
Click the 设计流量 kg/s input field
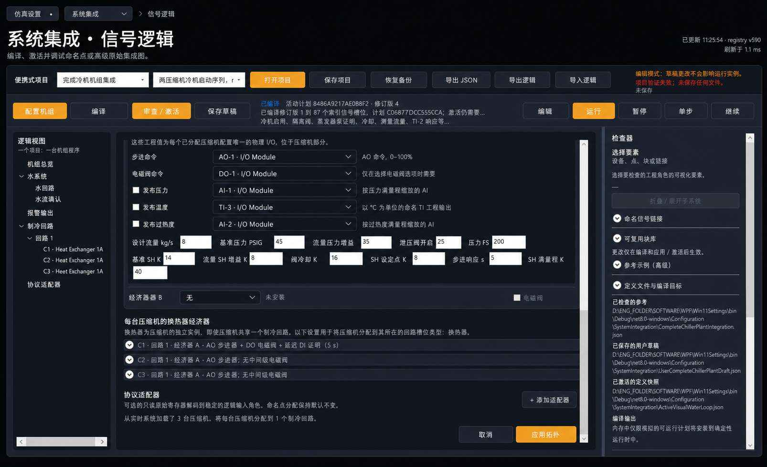point(196,242)
